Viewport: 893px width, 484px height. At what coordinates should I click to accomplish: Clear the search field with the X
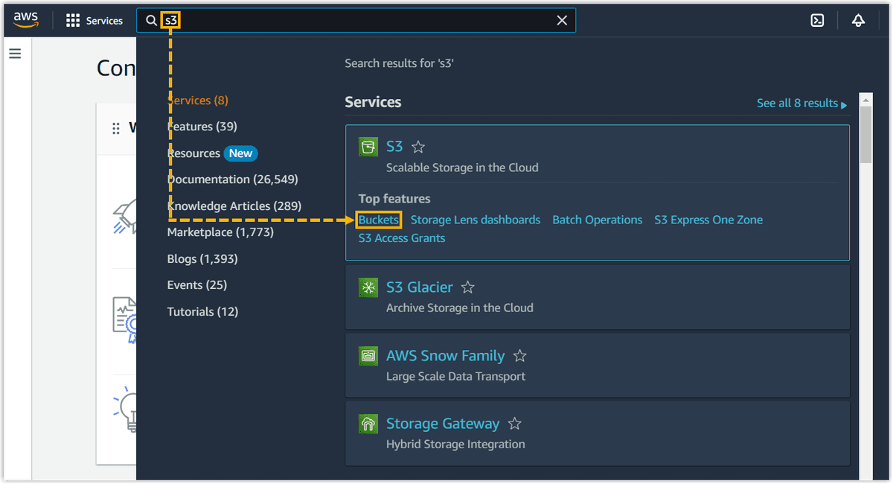tap(562, 20)
